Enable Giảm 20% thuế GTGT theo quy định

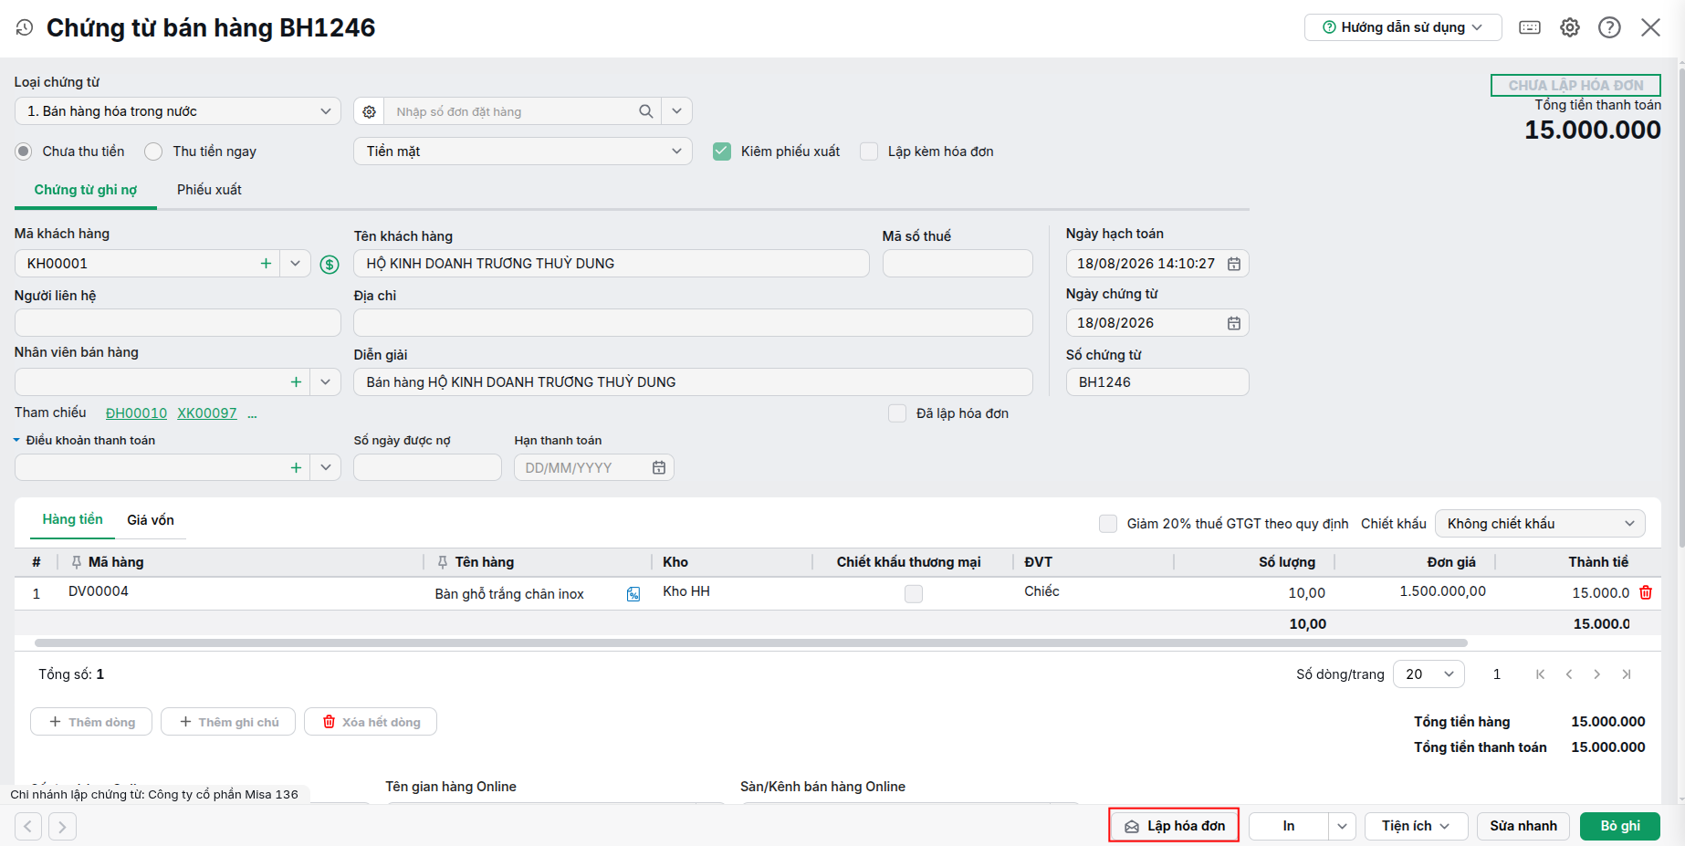coord(1108,524)
